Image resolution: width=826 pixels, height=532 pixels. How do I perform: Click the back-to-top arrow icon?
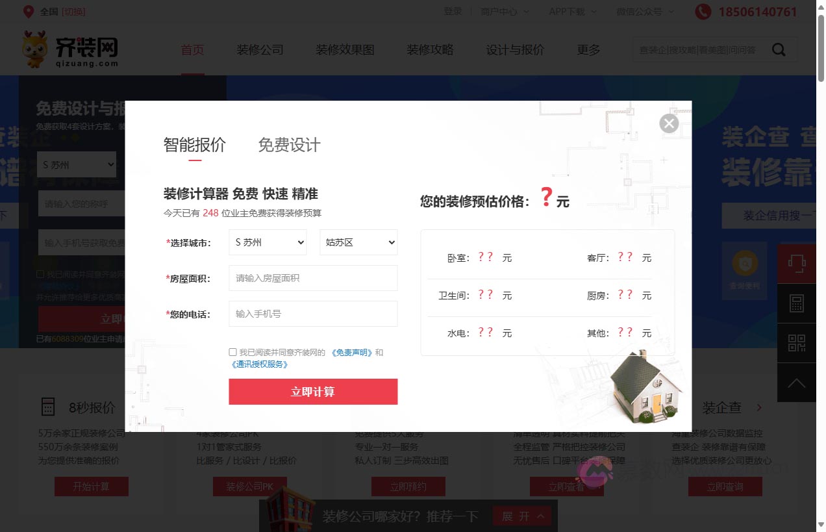[x=797, y=382]
